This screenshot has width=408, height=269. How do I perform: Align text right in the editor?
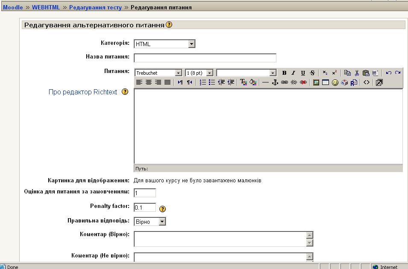pyautogui.click(x=158, y=82)
